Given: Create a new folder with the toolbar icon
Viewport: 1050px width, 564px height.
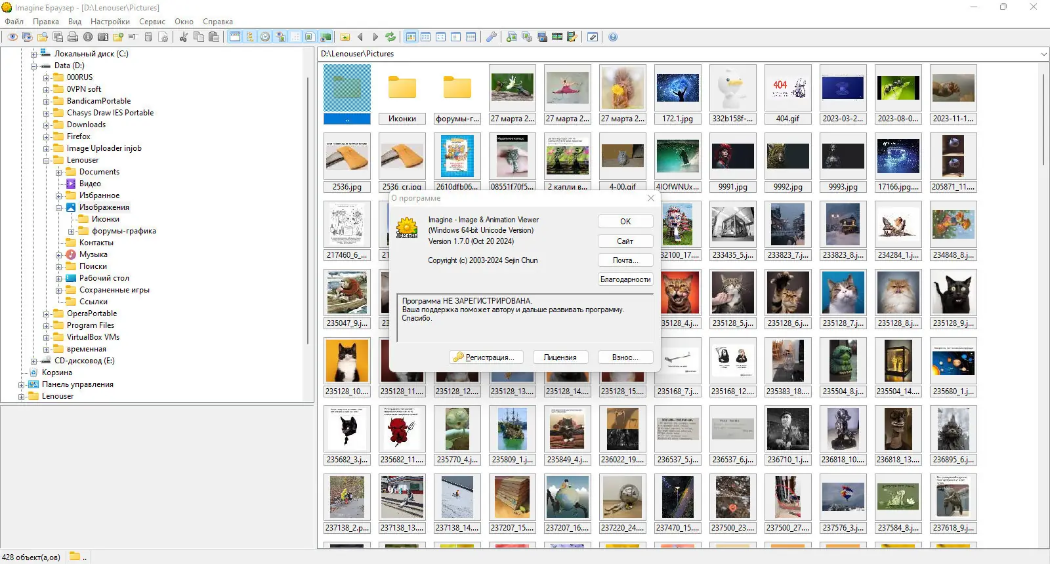Looking at the screenshot, I should tap(118, 37).
